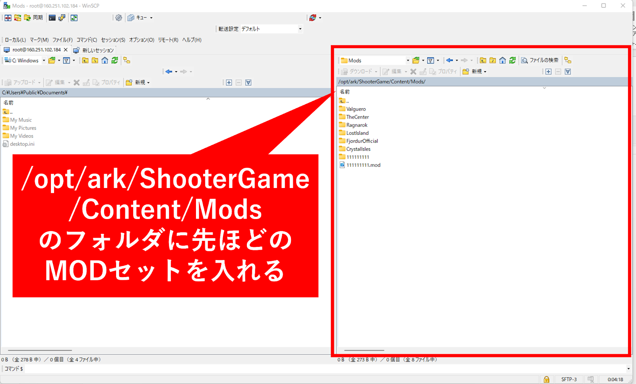Go to local parent directory icon
Image resolution: width=636 pixels, height=384 pixels.
pos(85,60)
